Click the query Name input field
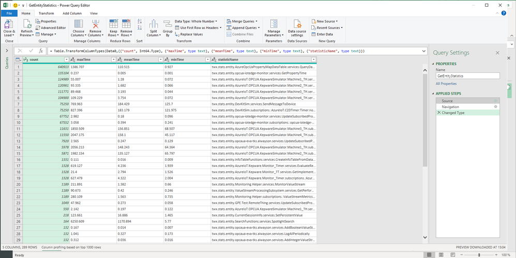This screenshot has height=258, width=516. point(467,75)
